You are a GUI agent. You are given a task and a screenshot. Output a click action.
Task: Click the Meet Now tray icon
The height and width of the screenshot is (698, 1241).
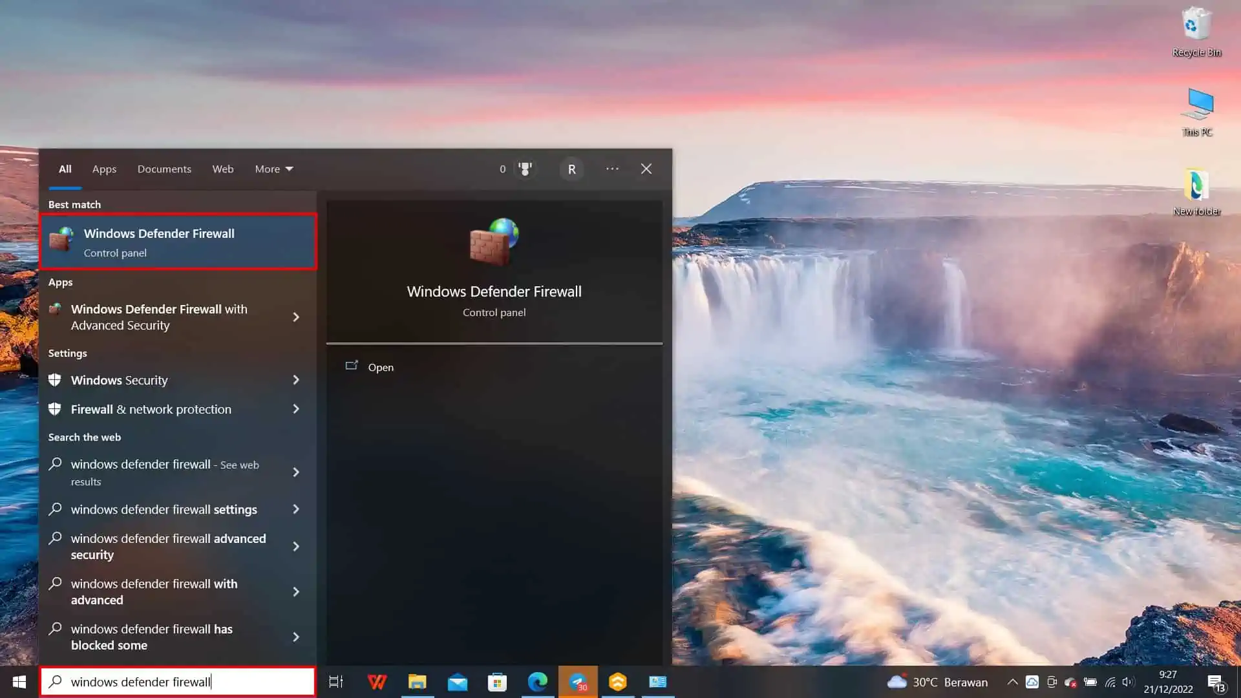point(1052,682)
